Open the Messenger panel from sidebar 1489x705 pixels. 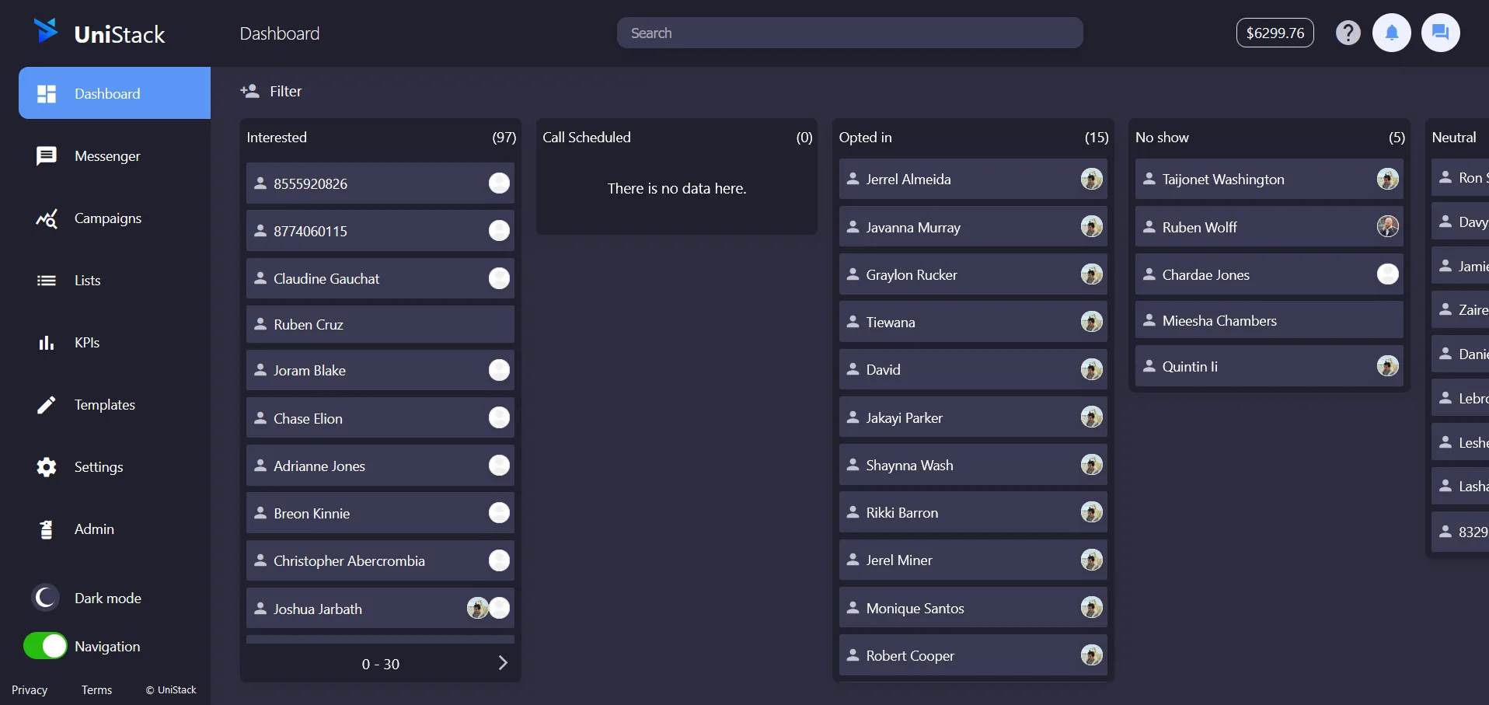106,155
